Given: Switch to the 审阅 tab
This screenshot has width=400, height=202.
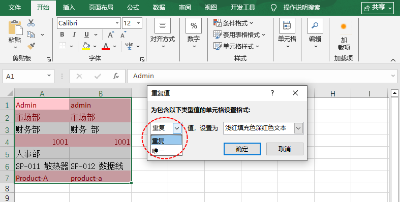Looking at the screenshot, I should (x=185, y=8).
